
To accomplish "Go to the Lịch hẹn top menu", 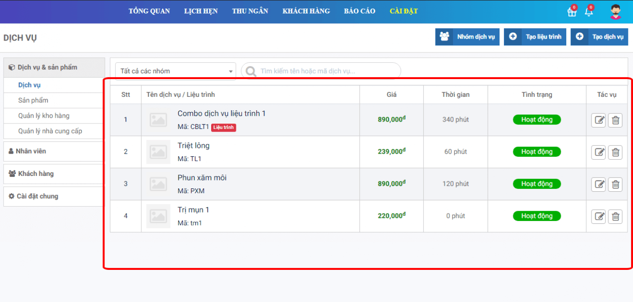I will [201, 11].
